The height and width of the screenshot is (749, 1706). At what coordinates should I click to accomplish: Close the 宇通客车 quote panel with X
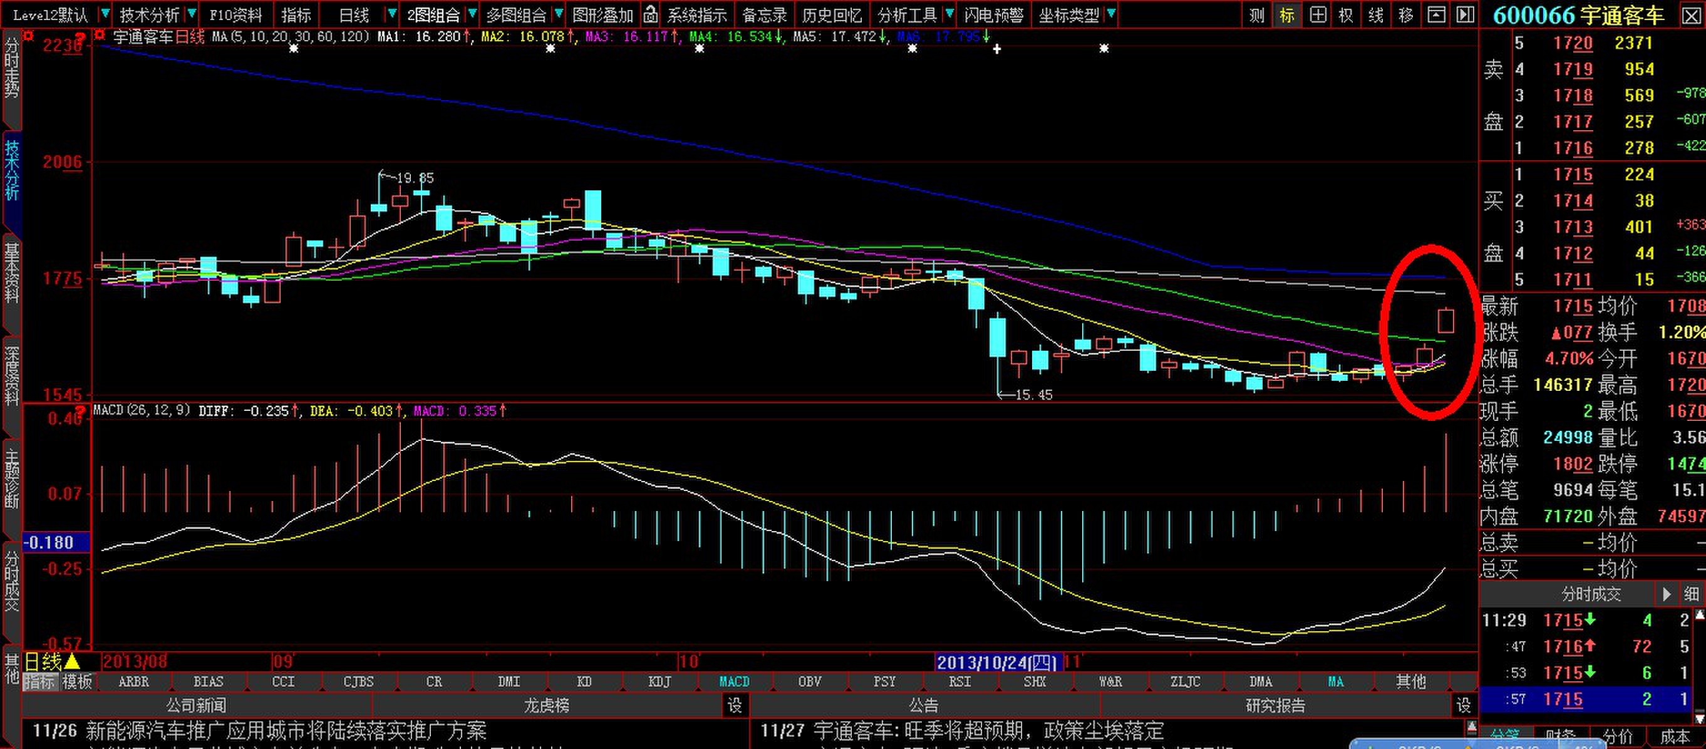tap(1690, 16)
